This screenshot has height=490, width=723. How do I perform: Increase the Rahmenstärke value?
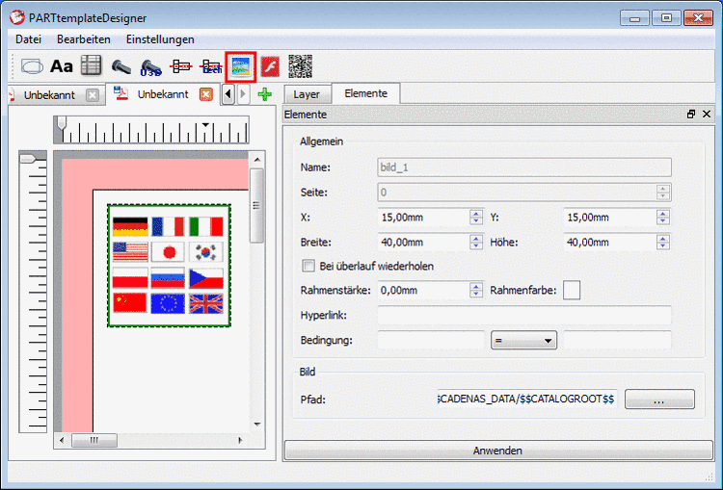pyautogui.click(x=476, y=287)
